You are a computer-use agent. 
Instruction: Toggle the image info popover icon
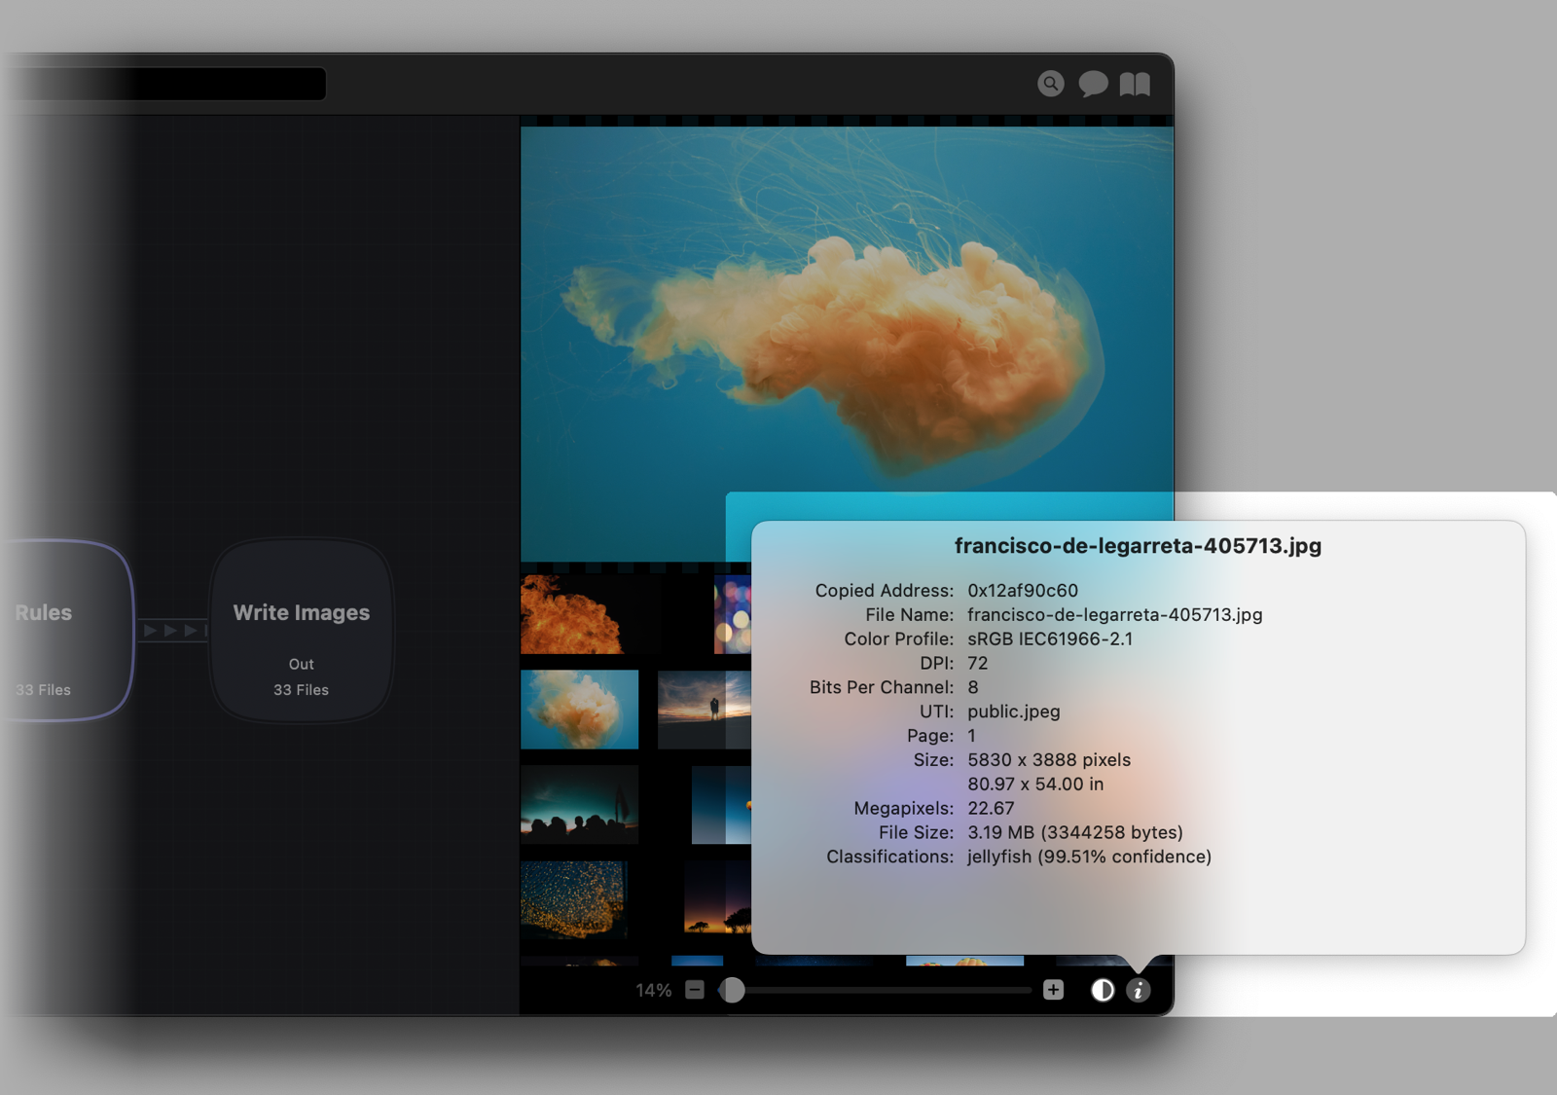[1138, 990]
